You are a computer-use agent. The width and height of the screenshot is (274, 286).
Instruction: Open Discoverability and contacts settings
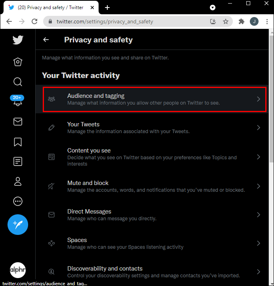(x=154, y=272)
